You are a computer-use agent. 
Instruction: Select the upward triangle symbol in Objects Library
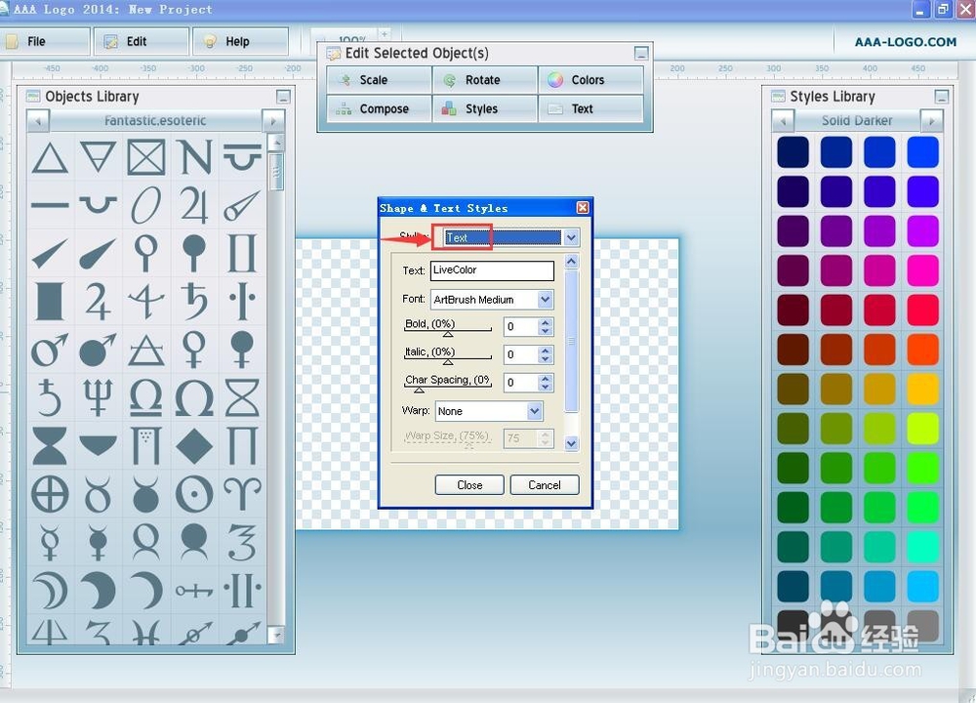(50, 157)
